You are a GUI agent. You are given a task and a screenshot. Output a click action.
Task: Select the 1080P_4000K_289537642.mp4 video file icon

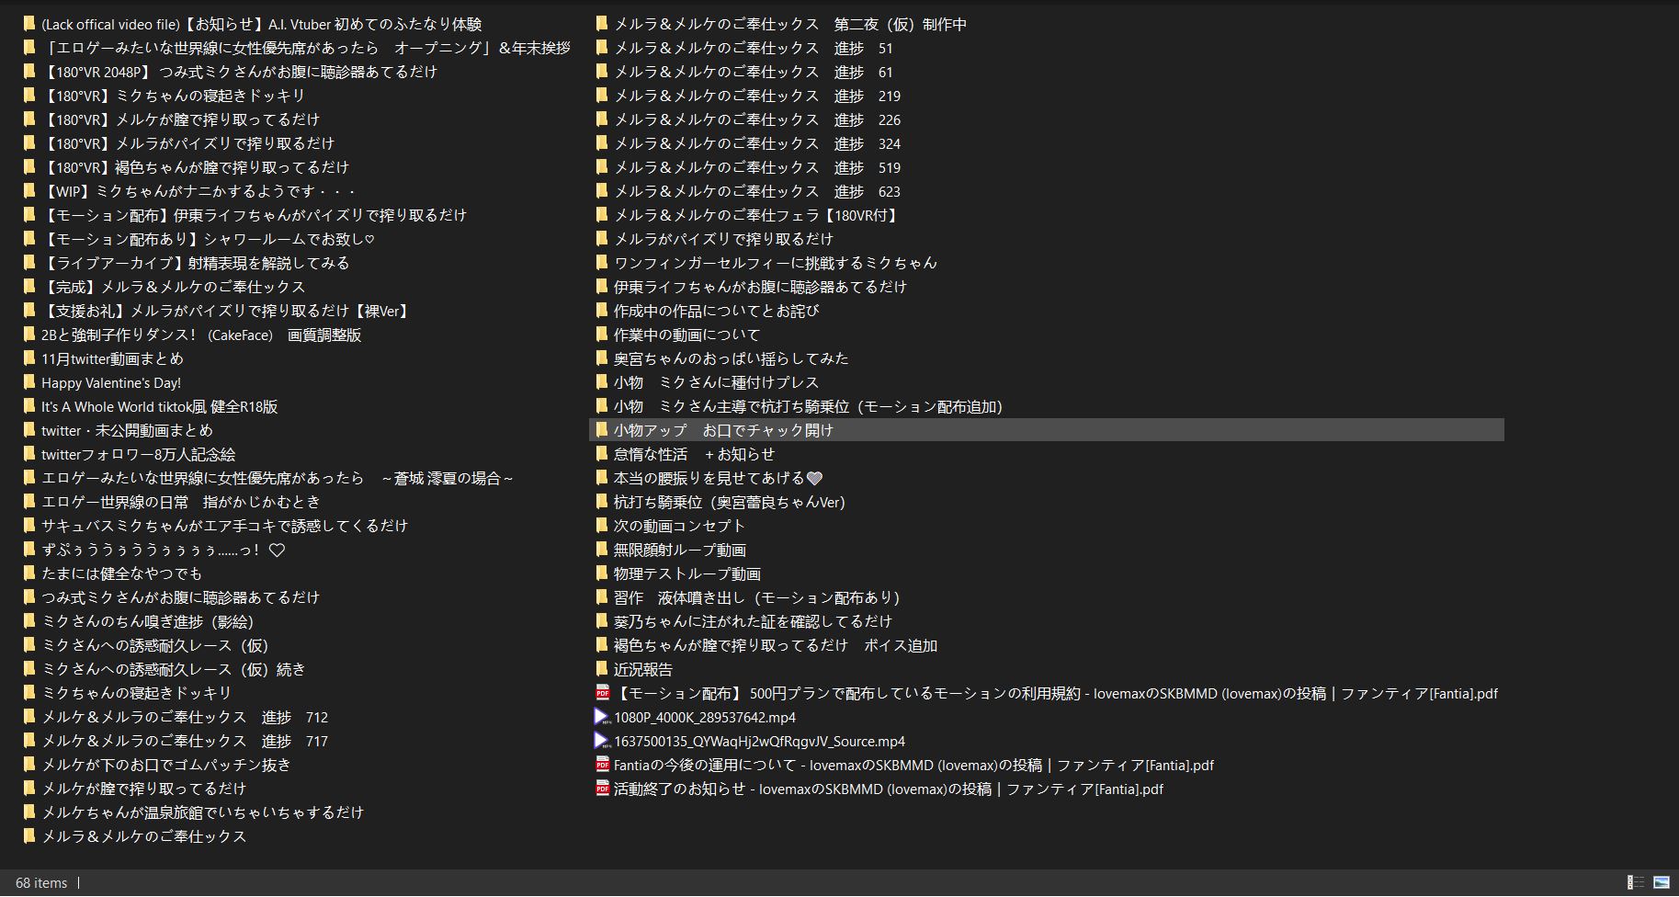coord(602,717)
